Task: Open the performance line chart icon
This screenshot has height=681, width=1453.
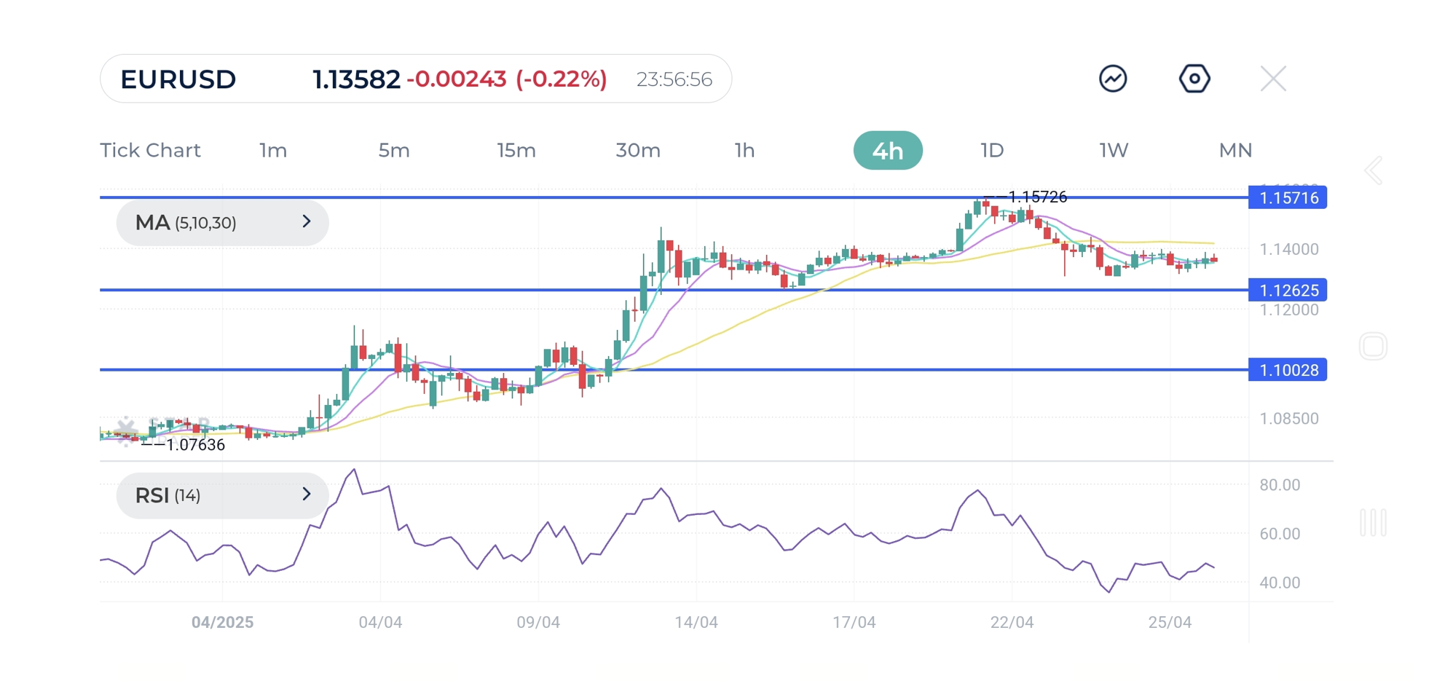Action: click(x=1114, y=78)
